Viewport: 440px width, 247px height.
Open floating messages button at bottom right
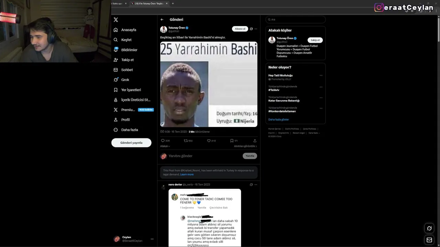coord(429,240)
